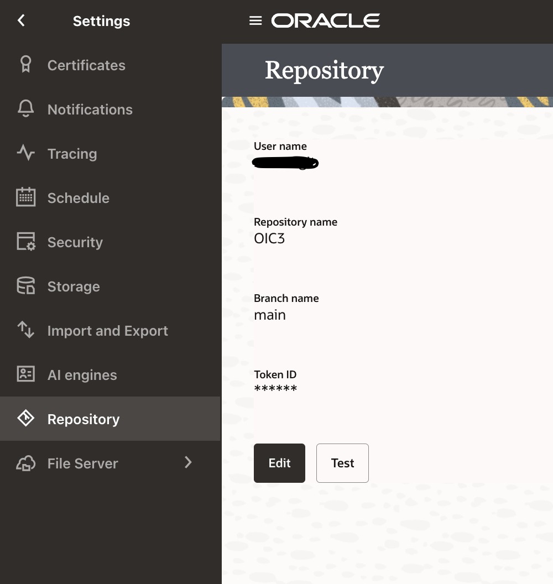Image resolution: width=553 pixels, height=584 pixels.
Task: Open Schedule settings
Action: coord(110,198)
